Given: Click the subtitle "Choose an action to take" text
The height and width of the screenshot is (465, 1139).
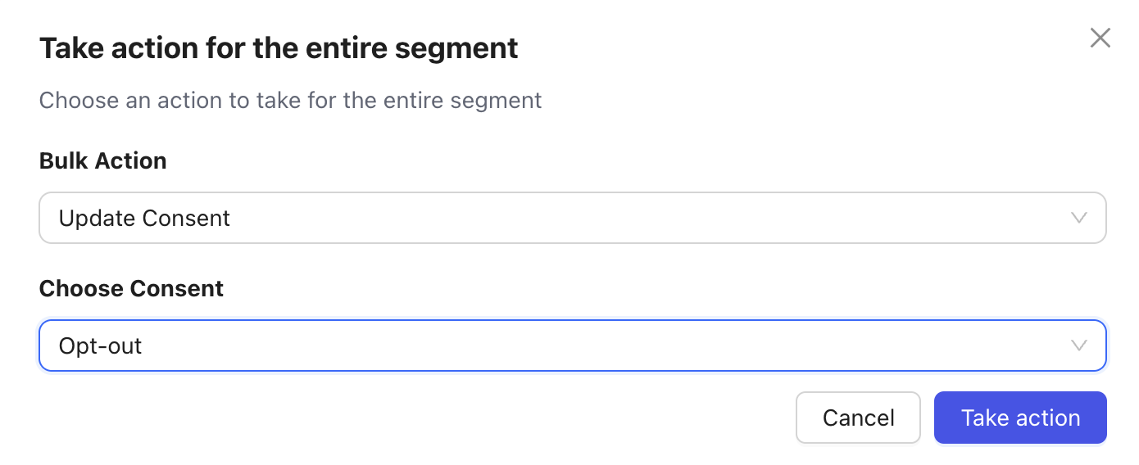Looking at the screenshot, I should (x=290, y=101).
